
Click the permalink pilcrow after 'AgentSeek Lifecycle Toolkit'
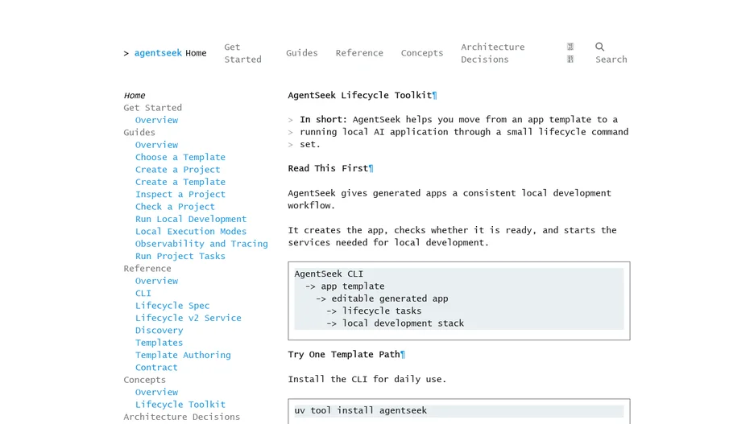point(435,95)
